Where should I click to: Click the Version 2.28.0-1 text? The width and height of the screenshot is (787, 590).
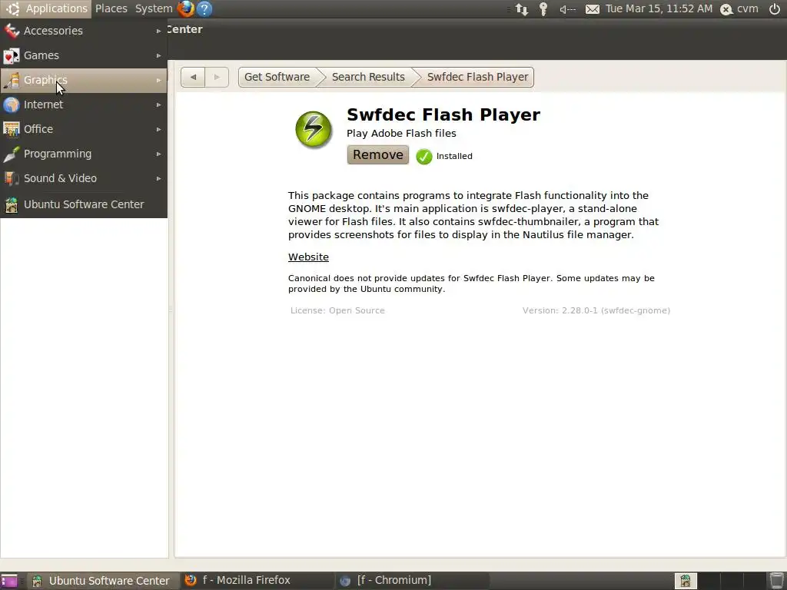596,310
